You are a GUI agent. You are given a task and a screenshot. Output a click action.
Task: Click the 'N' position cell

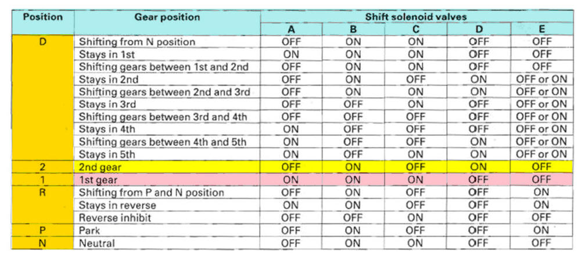pos(42,243)
